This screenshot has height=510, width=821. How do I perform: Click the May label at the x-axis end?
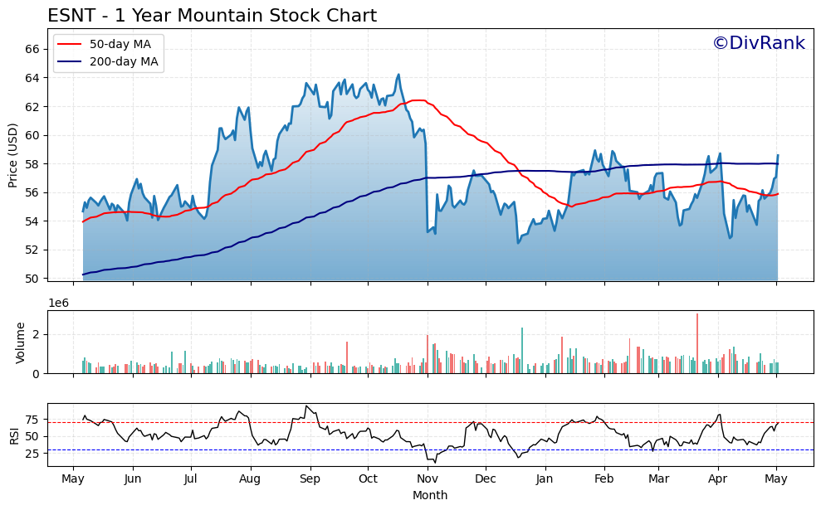pyautogui.click(x=776, y=479)
